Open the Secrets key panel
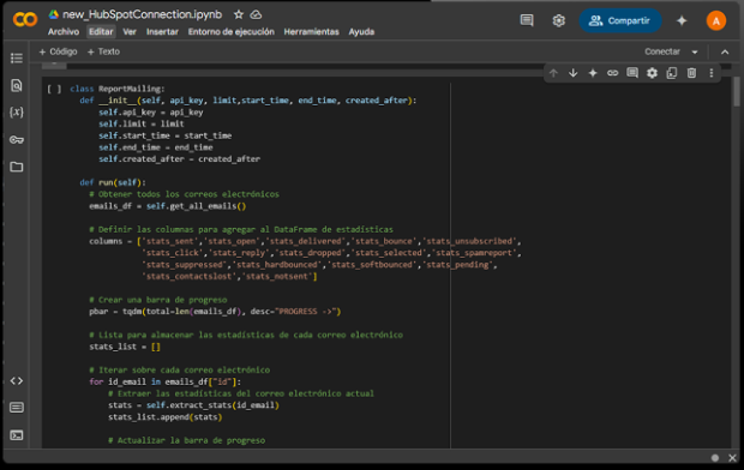 pyautogui.click(x=16, y=140)
